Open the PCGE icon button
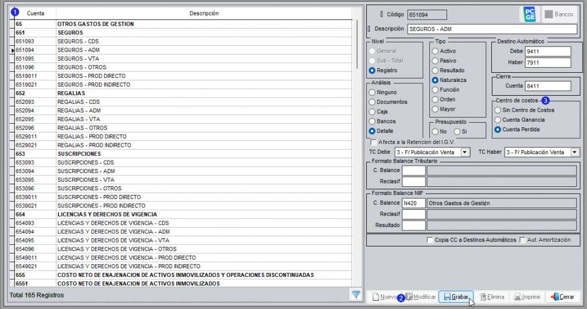 tap(530, 14)
